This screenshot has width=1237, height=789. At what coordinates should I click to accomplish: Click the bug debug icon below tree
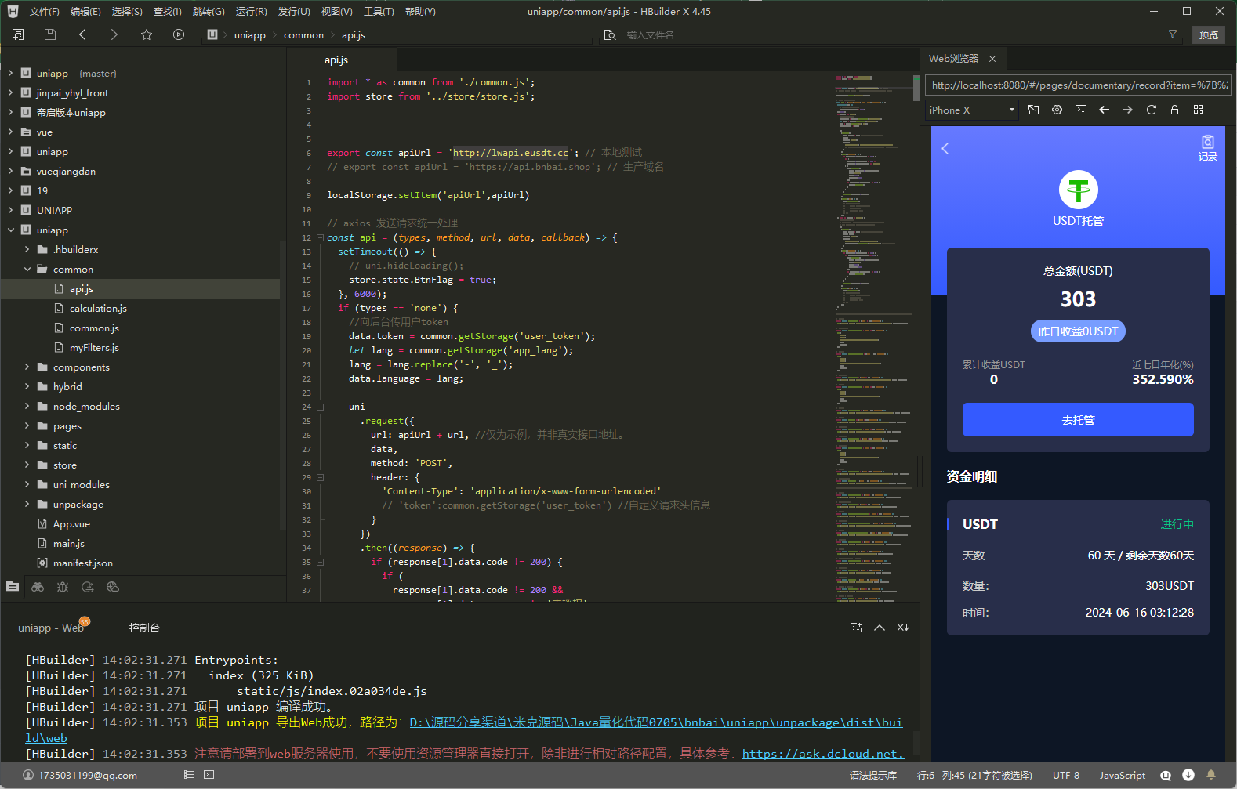click(63, 586)
